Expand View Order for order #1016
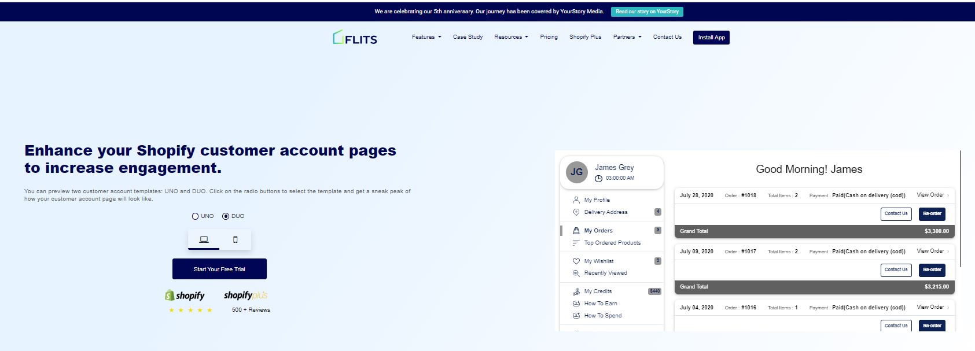Viewport: 975px width, 351px height. [x=932, y=307]
